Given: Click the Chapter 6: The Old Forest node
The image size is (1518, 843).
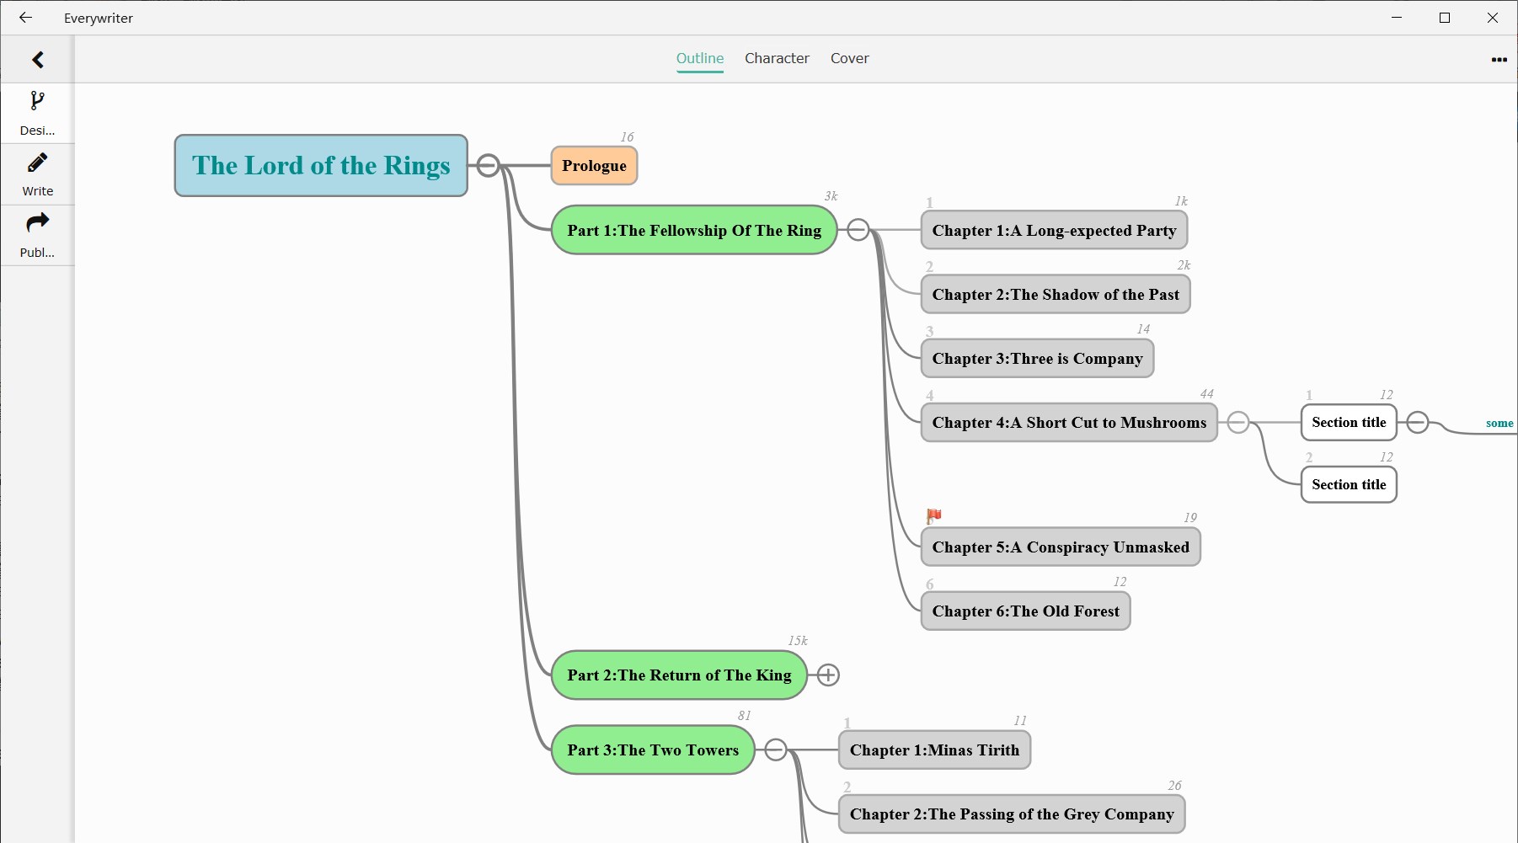Looking at the screenshot, I should tap(1025, 611).
